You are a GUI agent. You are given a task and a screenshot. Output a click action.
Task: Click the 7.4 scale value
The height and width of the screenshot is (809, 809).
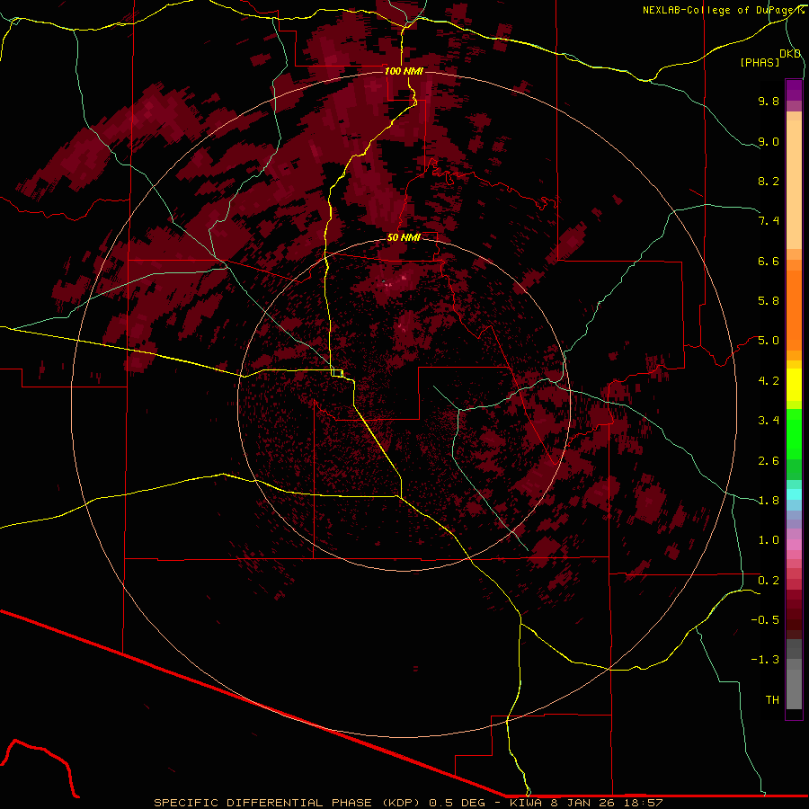pyautogui.click(x=769, y=221)
